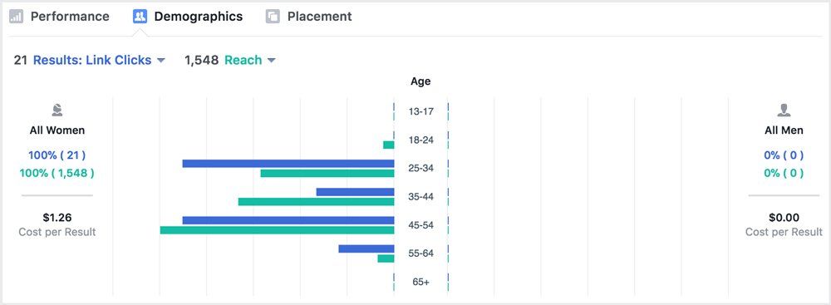Click women's 100% ( 21 ) link clicks value

pos(57,155)
